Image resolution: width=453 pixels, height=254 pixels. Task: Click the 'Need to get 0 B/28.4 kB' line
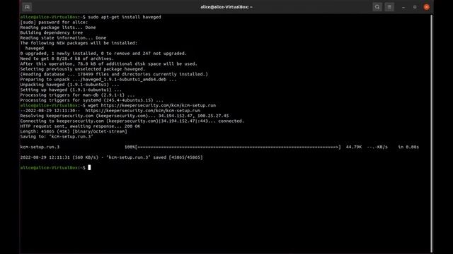click(67, 59)
